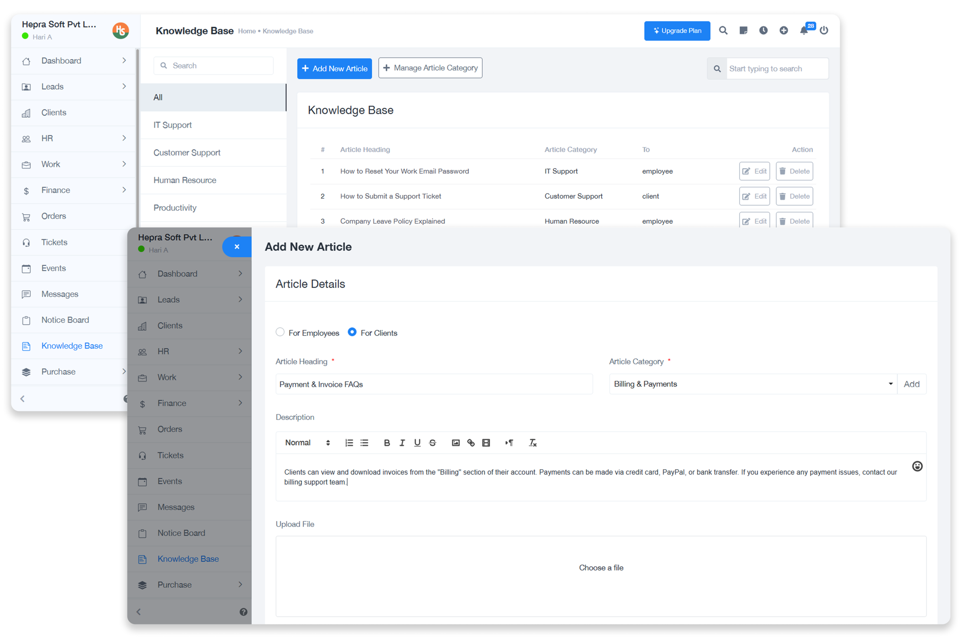Select the For Clients radio button
Image resolution: width=967 pixels, height=638 pixels.
pyautogui.click(x=352, y=332)
